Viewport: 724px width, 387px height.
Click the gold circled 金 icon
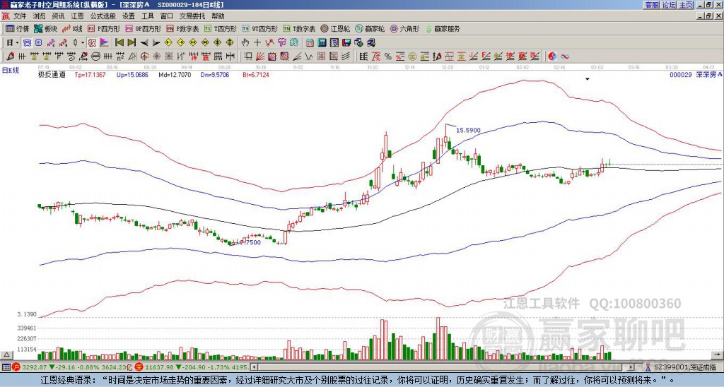[412, 56]
